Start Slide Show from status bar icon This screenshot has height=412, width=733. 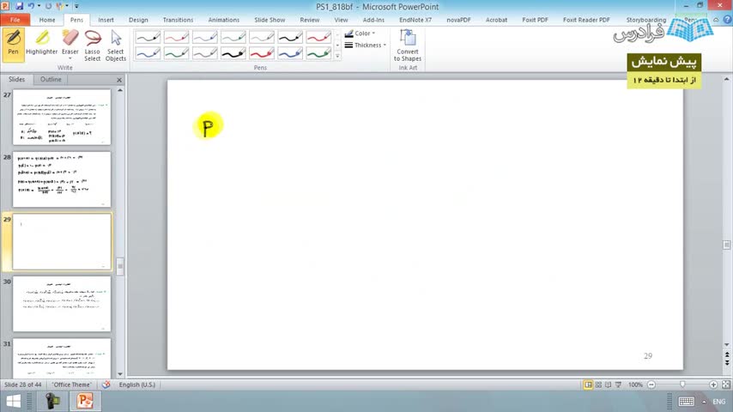(x=619, y=385)
